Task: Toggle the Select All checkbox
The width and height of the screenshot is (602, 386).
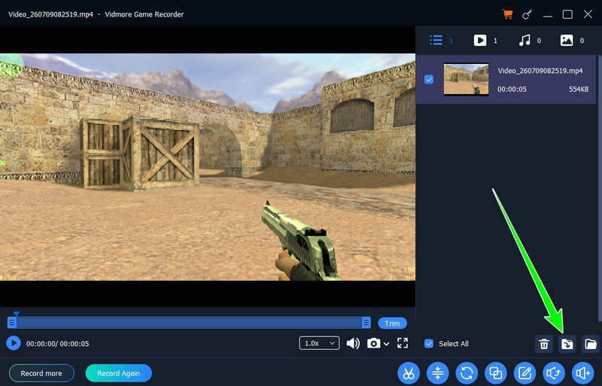Action: click(x=429, y=343)
